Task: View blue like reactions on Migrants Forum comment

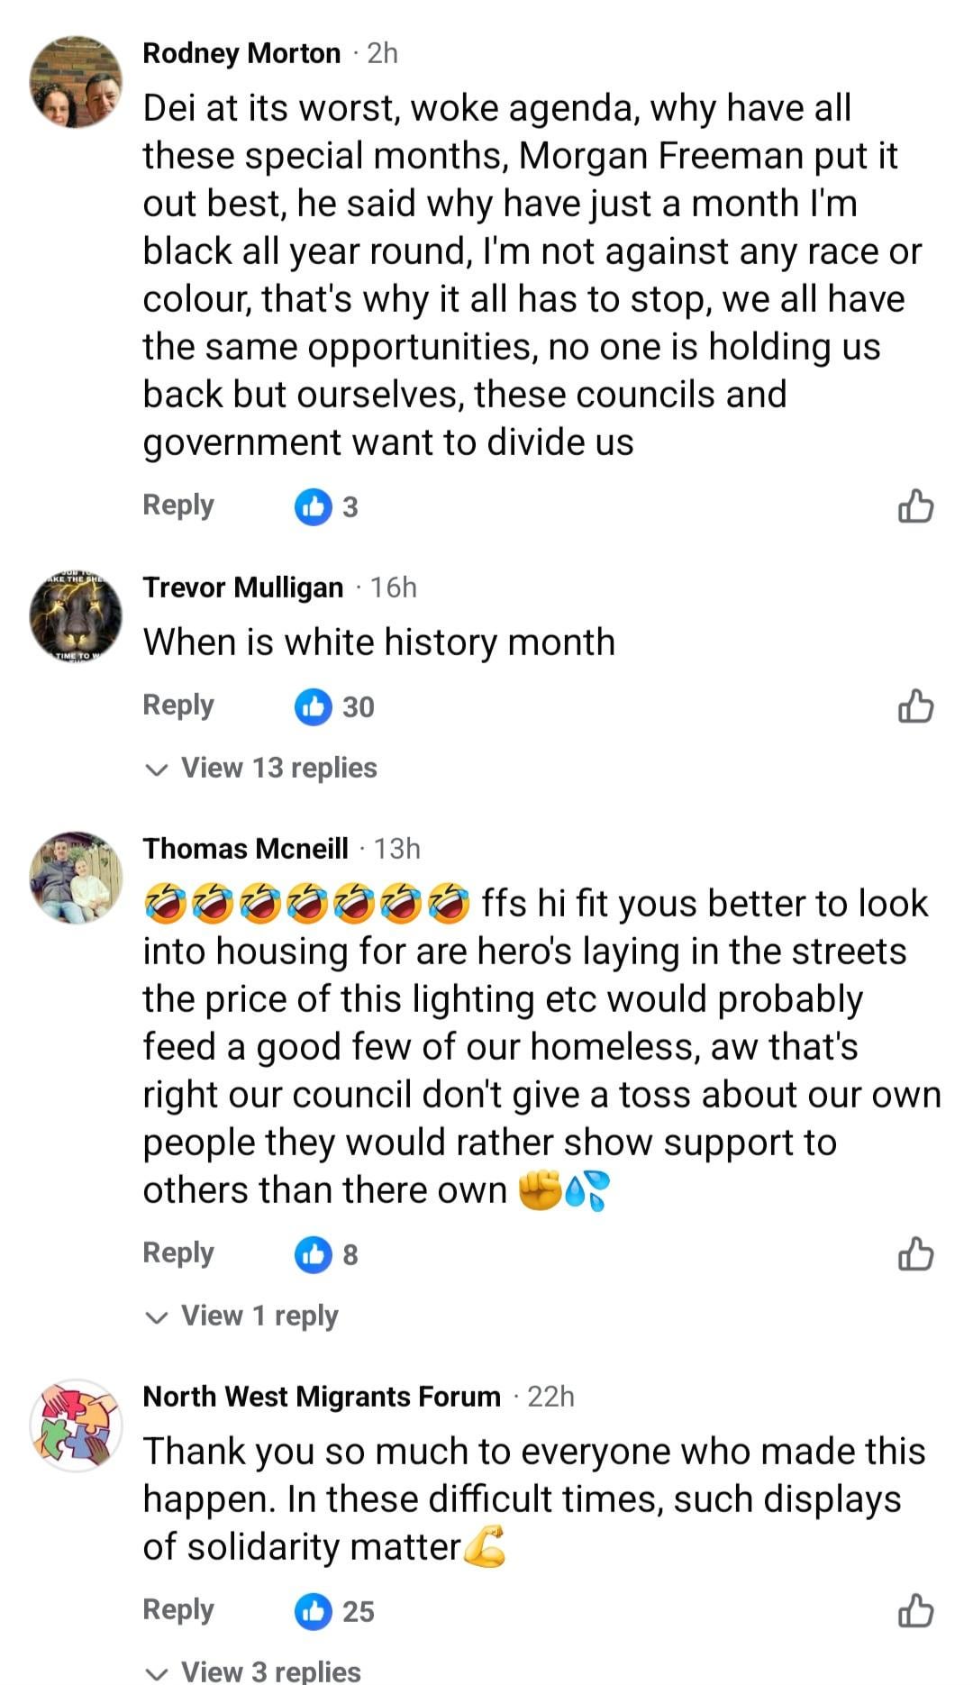Action: point(333,1610)
